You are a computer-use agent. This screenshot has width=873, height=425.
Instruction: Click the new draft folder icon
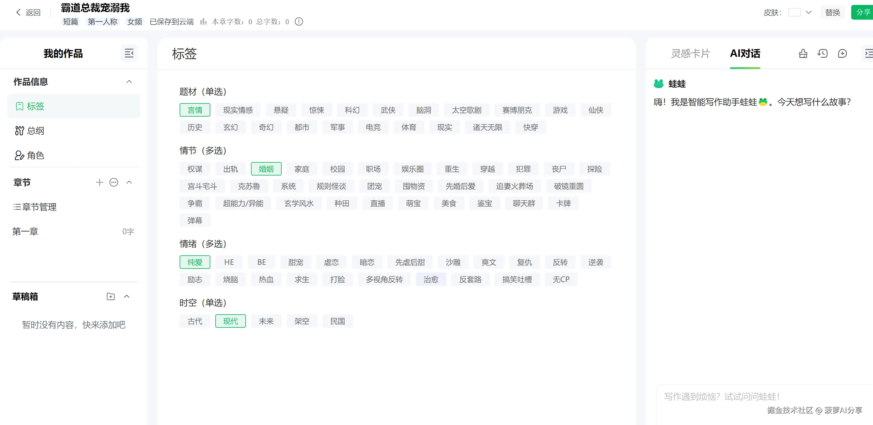tap(110, 296)
